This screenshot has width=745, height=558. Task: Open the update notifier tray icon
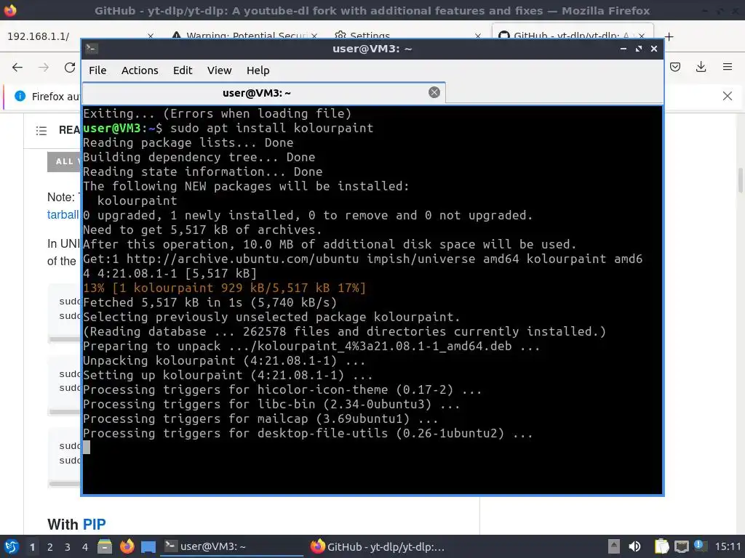[x=699, y=546]
